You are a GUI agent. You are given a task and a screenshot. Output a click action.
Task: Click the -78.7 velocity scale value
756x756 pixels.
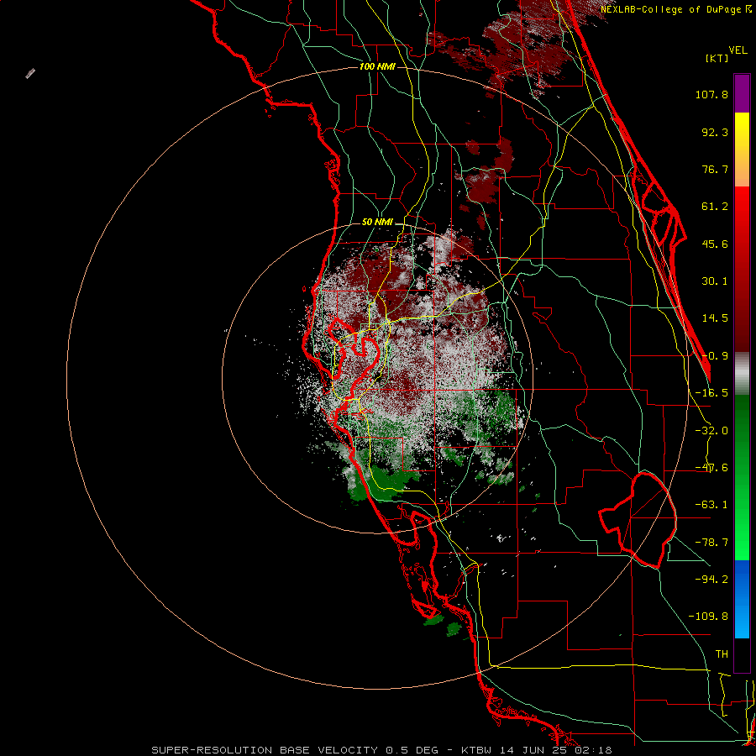click(x=711, y=543)
